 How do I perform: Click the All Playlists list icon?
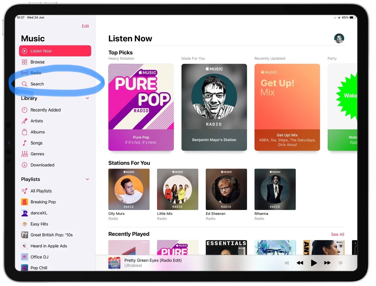coord(24,191)
